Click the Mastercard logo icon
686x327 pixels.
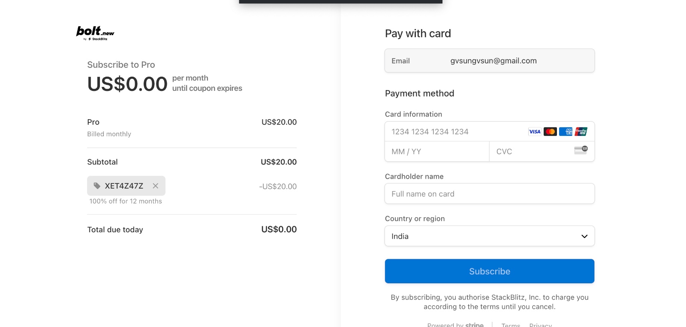point(550,132)
